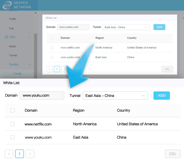Viewport: 184px width, 160px height.
Task: Click page 1 button in enlarged panel
Action: [20, 154]
